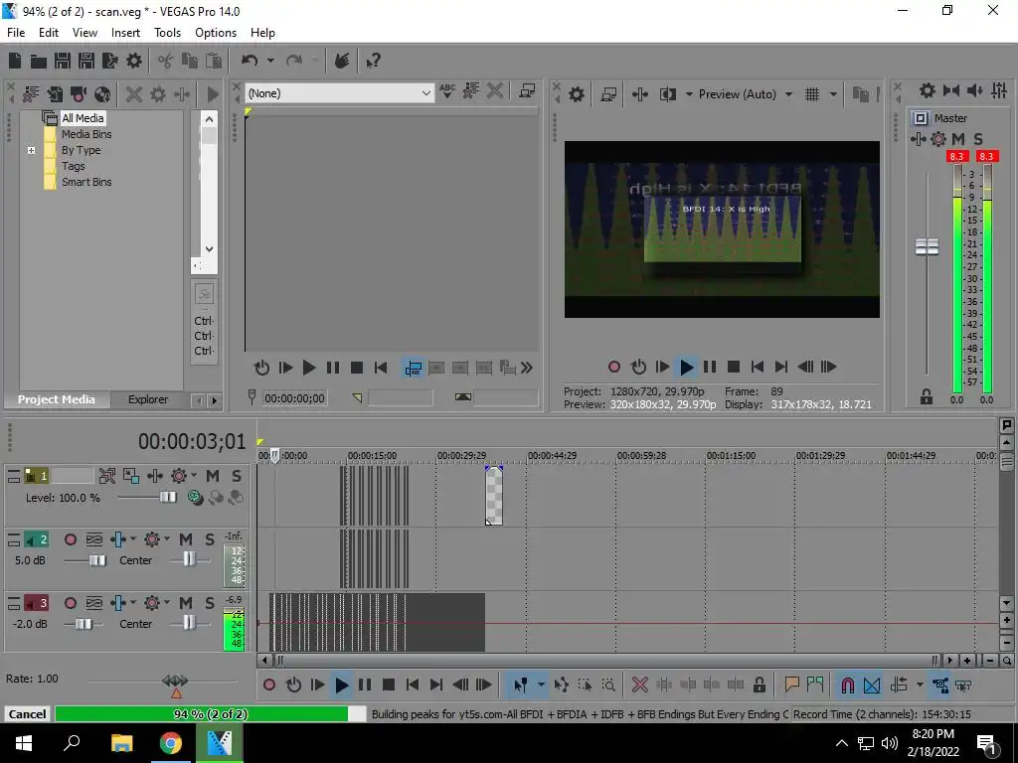
Task: Click Downmix Output icon in Master Bus panel
Action: (x=951, y=90)
